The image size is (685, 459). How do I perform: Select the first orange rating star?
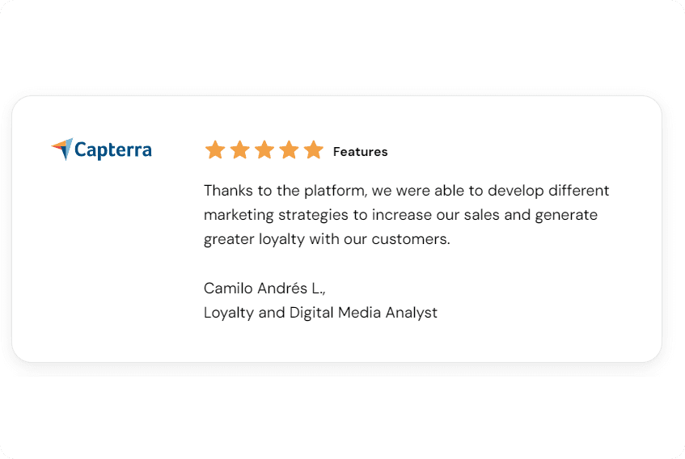click(x=214, y=150)
